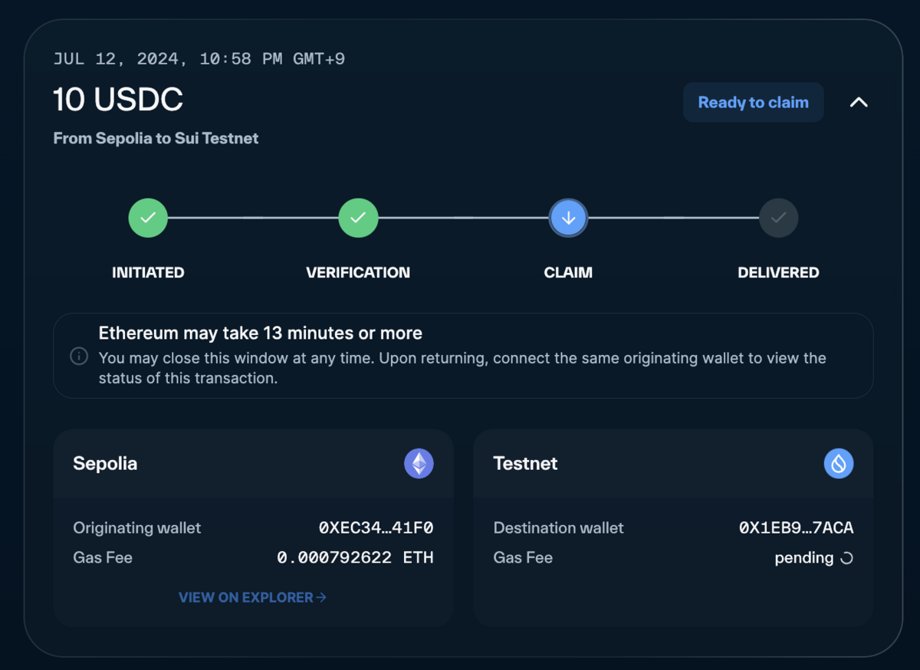Click the pending refresh spinner icon
The image size is (920, 670).
pos(846,558)
